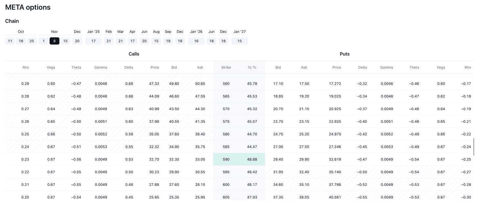Click the Puts Theta column header
The image size is (493, 212).
coord(414,67)
